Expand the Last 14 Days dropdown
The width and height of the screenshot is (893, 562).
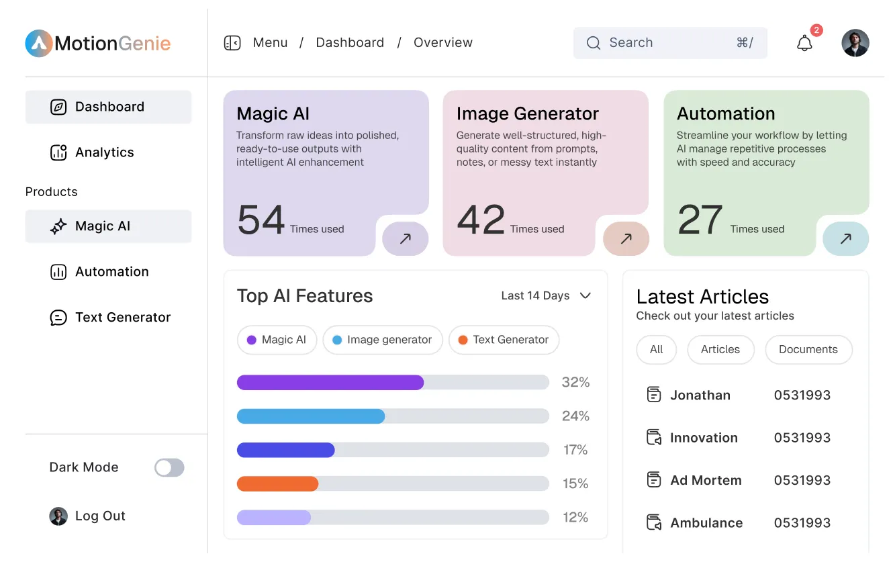pyautogui.click(x=545, y=295)
